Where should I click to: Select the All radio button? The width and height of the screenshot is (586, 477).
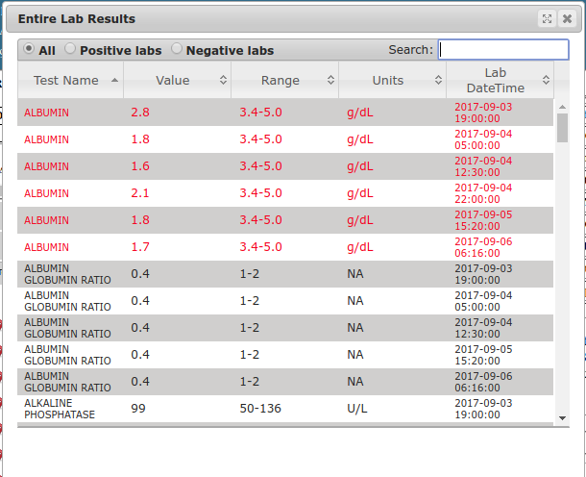[x=29, y=49]
